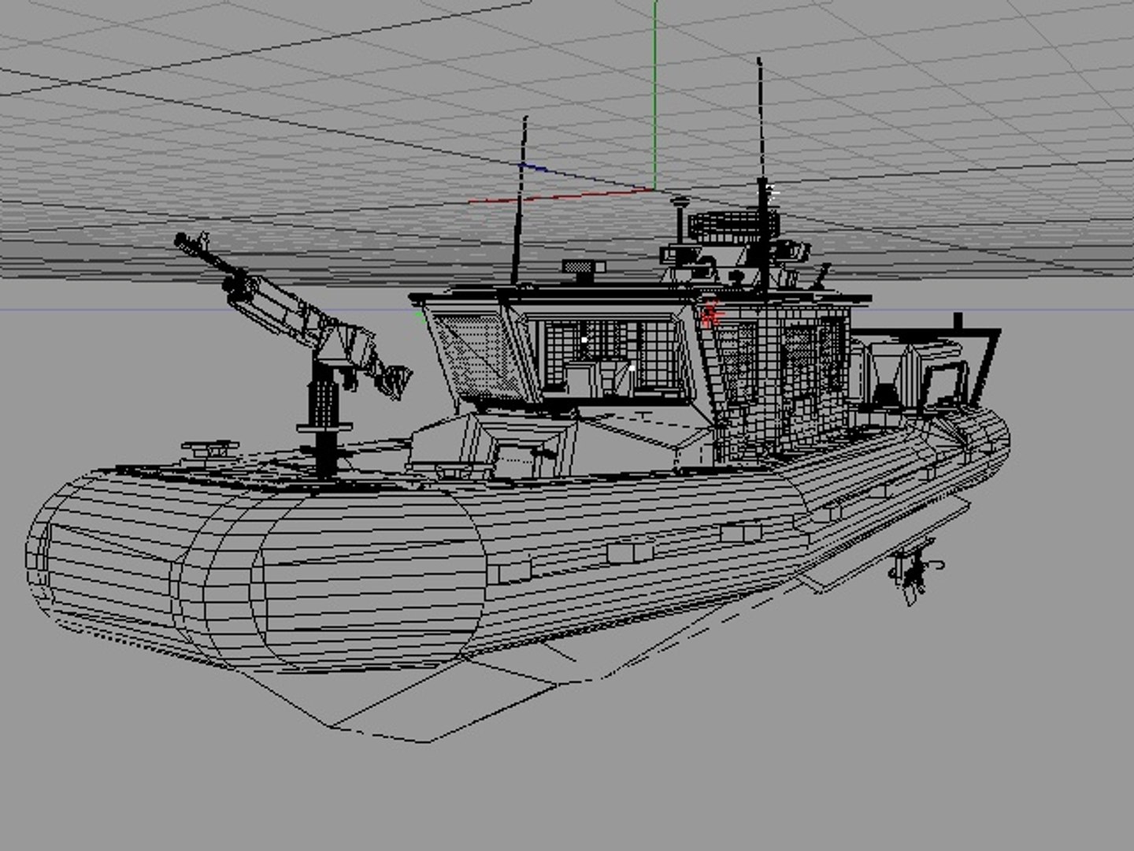The image size is (1134, 851).
Task: Pick the propeller drive under the stern
Action: 916,573
